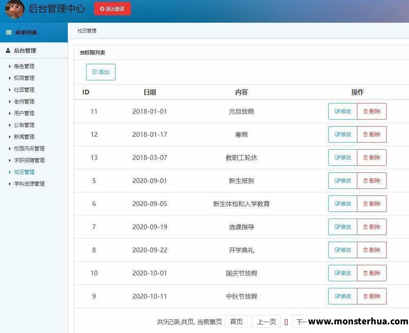Open 老师管理 in the sidebar
The width and height of the screenshot is (409, 333).
pos(24,101)
